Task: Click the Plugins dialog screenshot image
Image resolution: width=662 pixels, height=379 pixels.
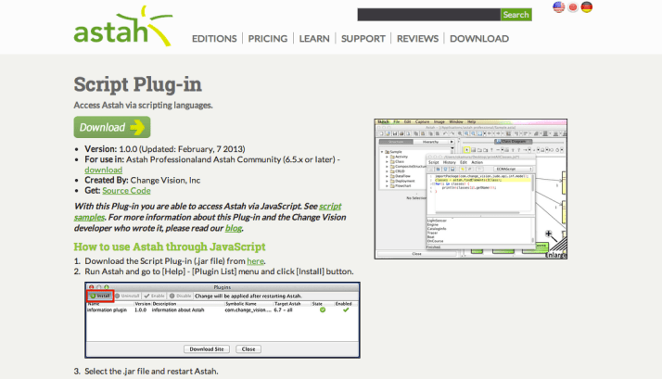Action: (223, 321)
